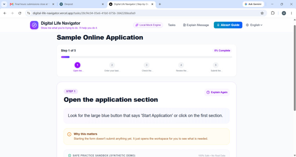The width and height of the screenshot is (296, 157).
Task: Open the browser Extensions puzzle icon
Action: pyautogui.click(x=272, y=13)
